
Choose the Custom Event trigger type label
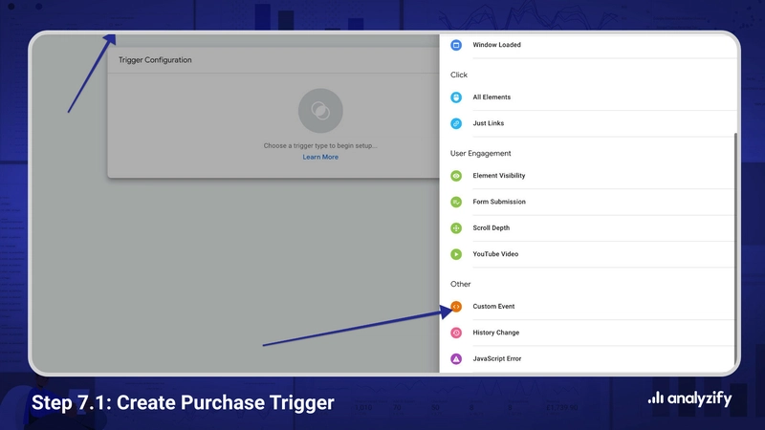(493, 307)
